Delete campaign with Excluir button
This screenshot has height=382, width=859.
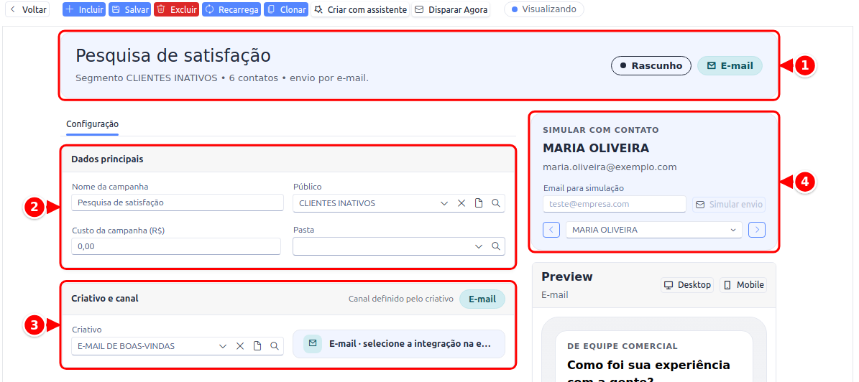[x=176, y=9]
